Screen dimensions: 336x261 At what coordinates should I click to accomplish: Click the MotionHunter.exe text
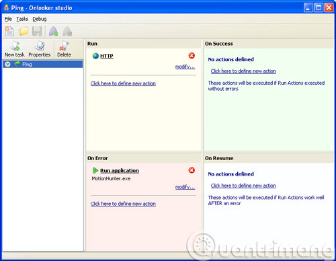point(111,179)
